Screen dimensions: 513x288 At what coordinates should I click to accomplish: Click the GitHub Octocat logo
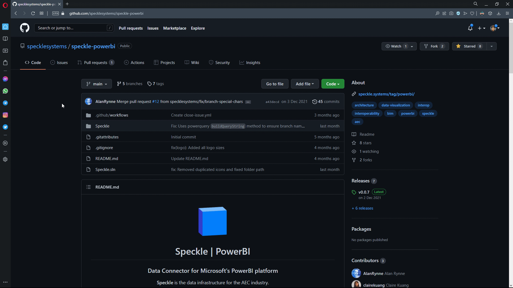pos(25,28)
